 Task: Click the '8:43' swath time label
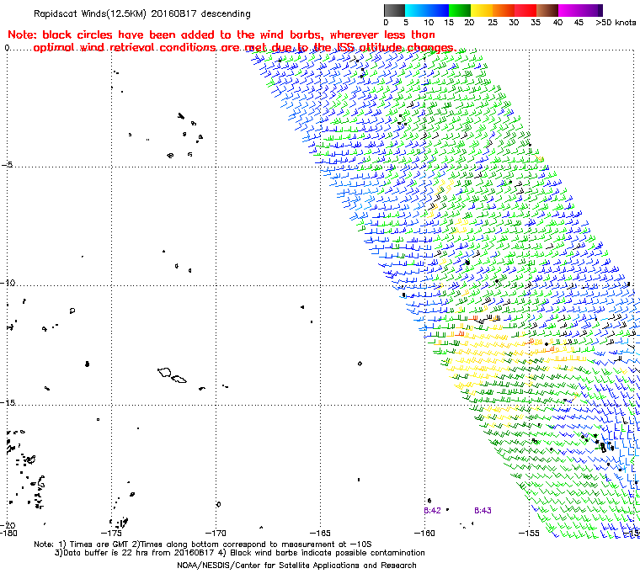coord(483,511)
